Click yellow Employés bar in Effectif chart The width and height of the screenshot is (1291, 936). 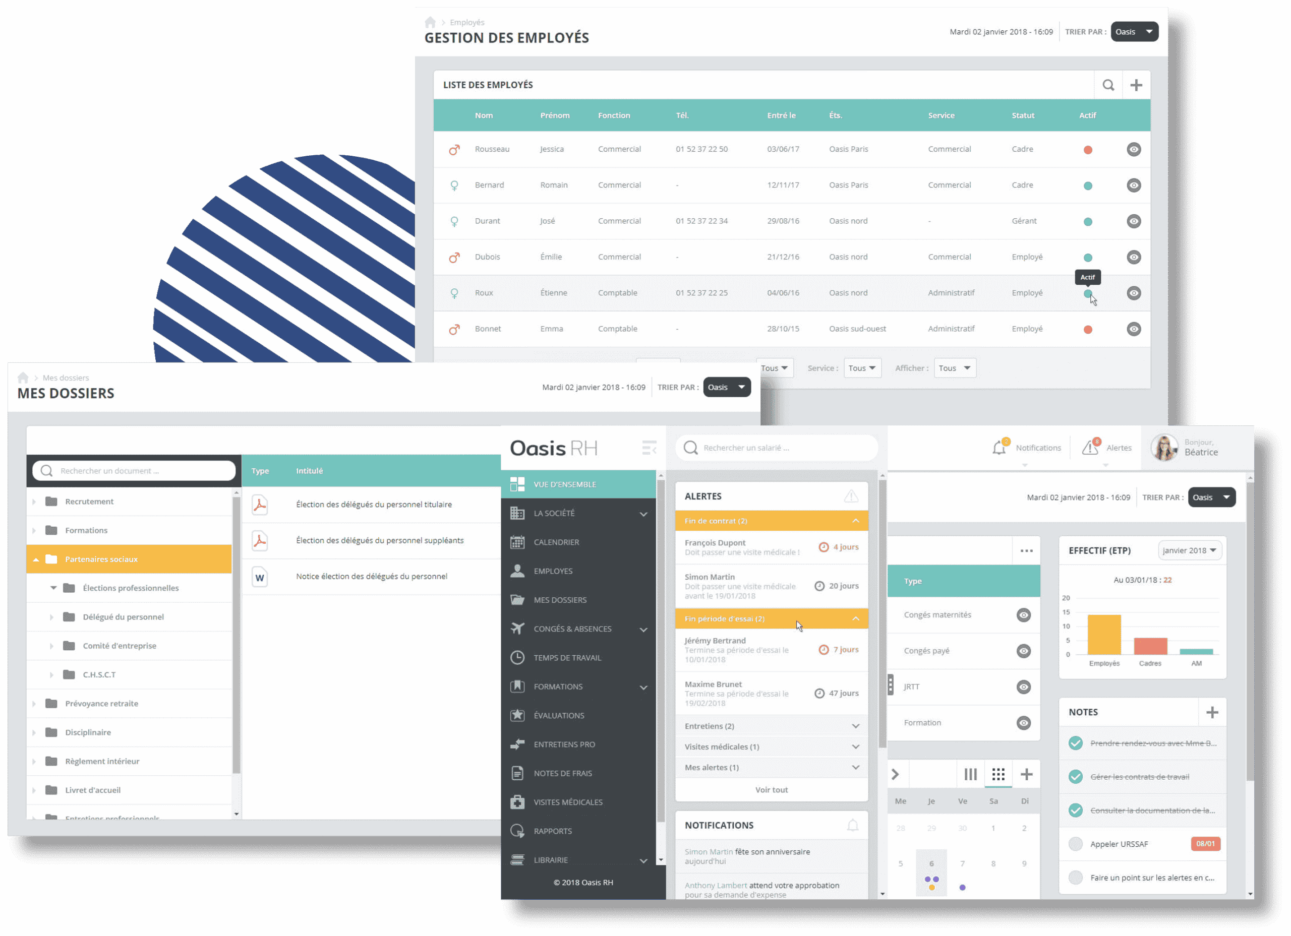click(x=1104, y=635)
